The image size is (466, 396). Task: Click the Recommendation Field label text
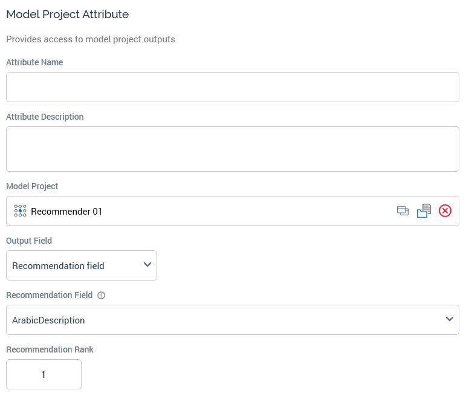[x=49, y=295]
